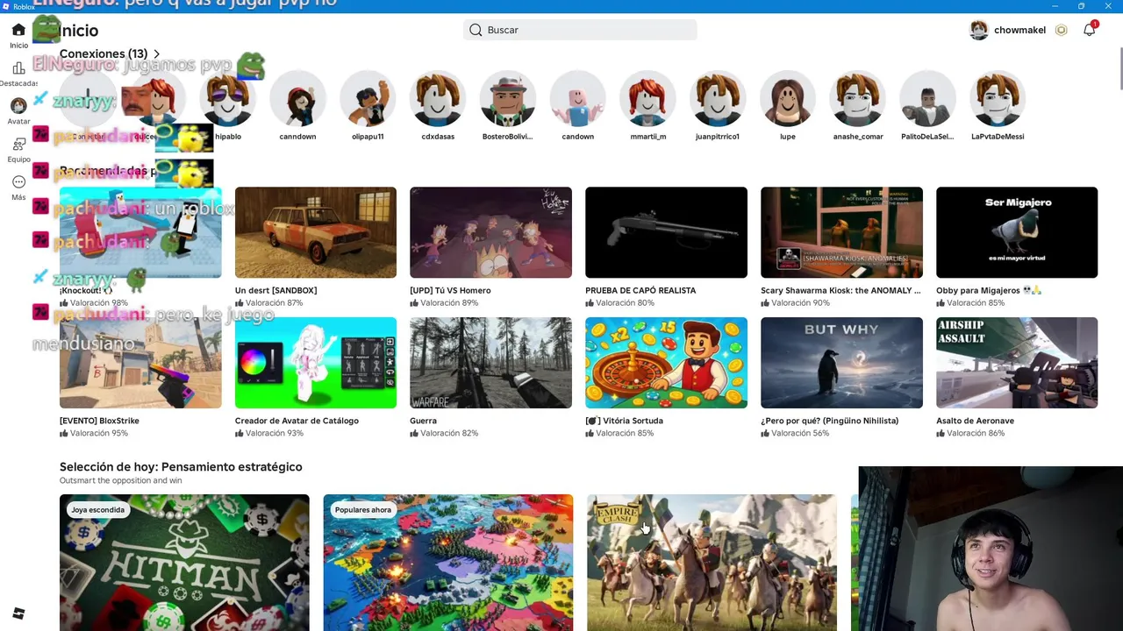Click the Conexiones (13) heading
Viewport: 1123px width, 631px height.
104,54
